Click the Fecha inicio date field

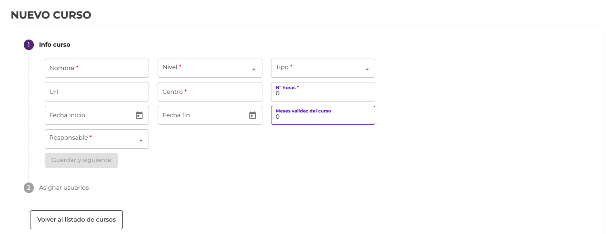click(x=88, y=115)
